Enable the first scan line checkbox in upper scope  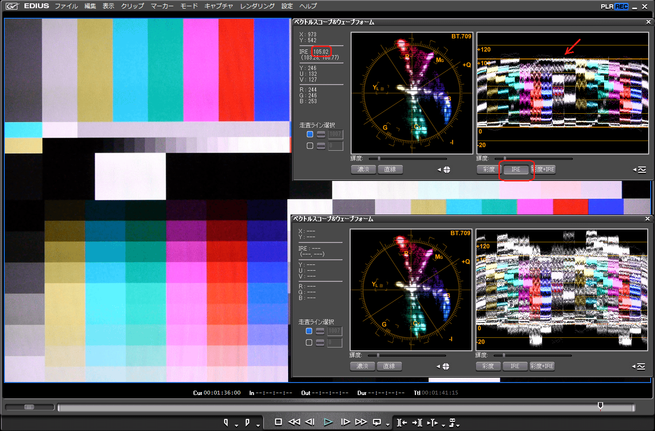[310, 134]
